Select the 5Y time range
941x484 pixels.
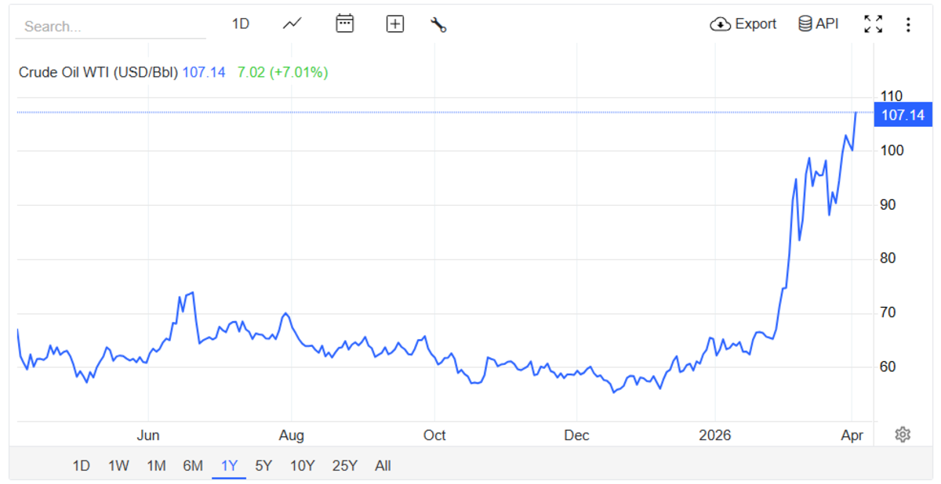tap(263, 466)
